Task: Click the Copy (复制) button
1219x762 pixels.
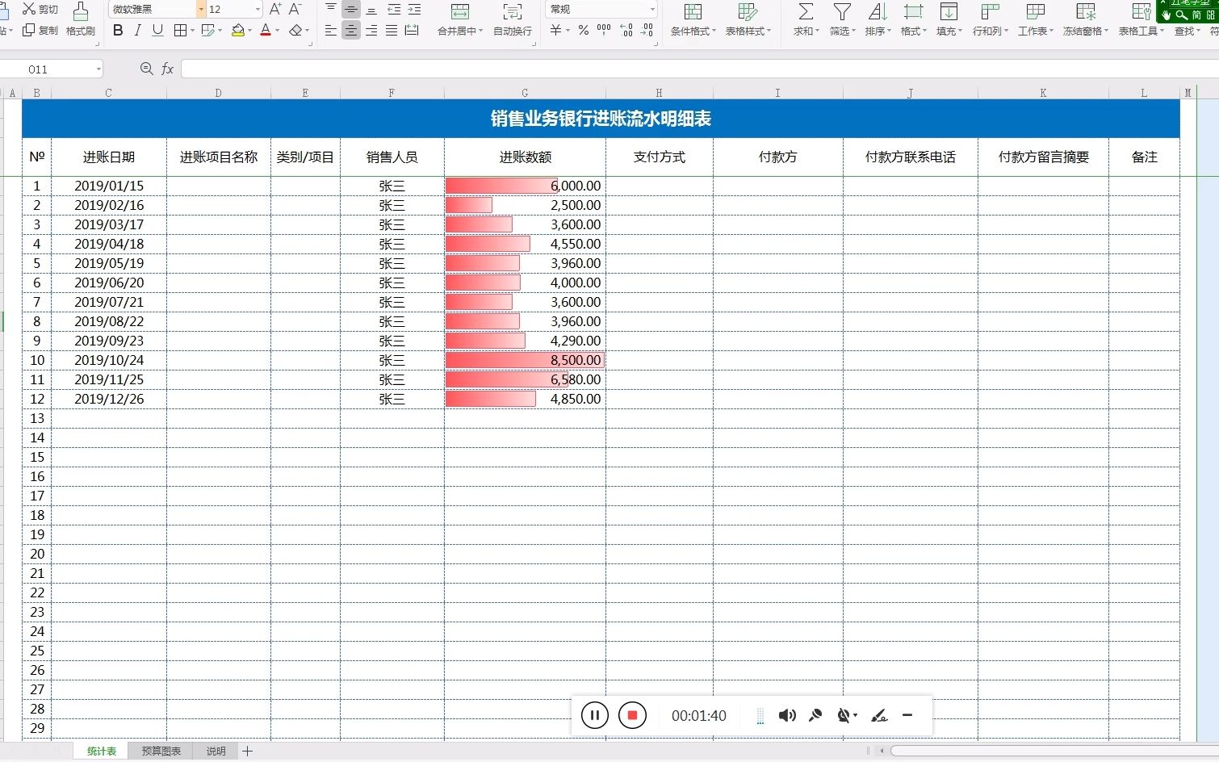Action: [40, 30]
